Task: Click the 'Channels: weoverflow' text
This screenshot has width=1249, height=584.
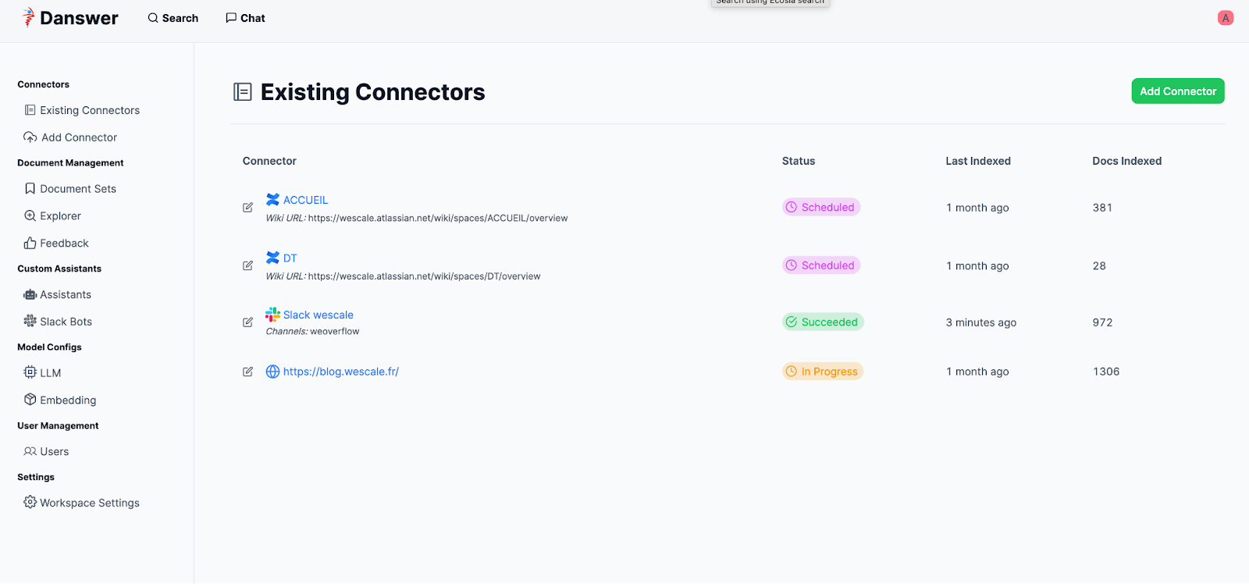Action: point(312,331)
